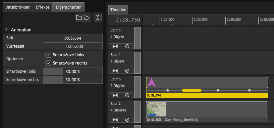Image resolution: width=274 pixels, height=128 pixels.
Task: Select the purple arrow object on Spur 6
Action: tap(151, 83)
